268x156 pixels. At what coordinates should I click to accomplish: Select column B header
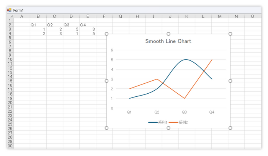(38, 16)
